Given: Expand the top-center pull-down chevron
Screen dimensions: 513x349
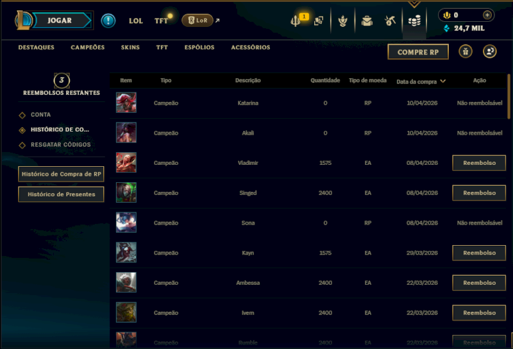Looking at the screenshot, I should coord(414,4).
